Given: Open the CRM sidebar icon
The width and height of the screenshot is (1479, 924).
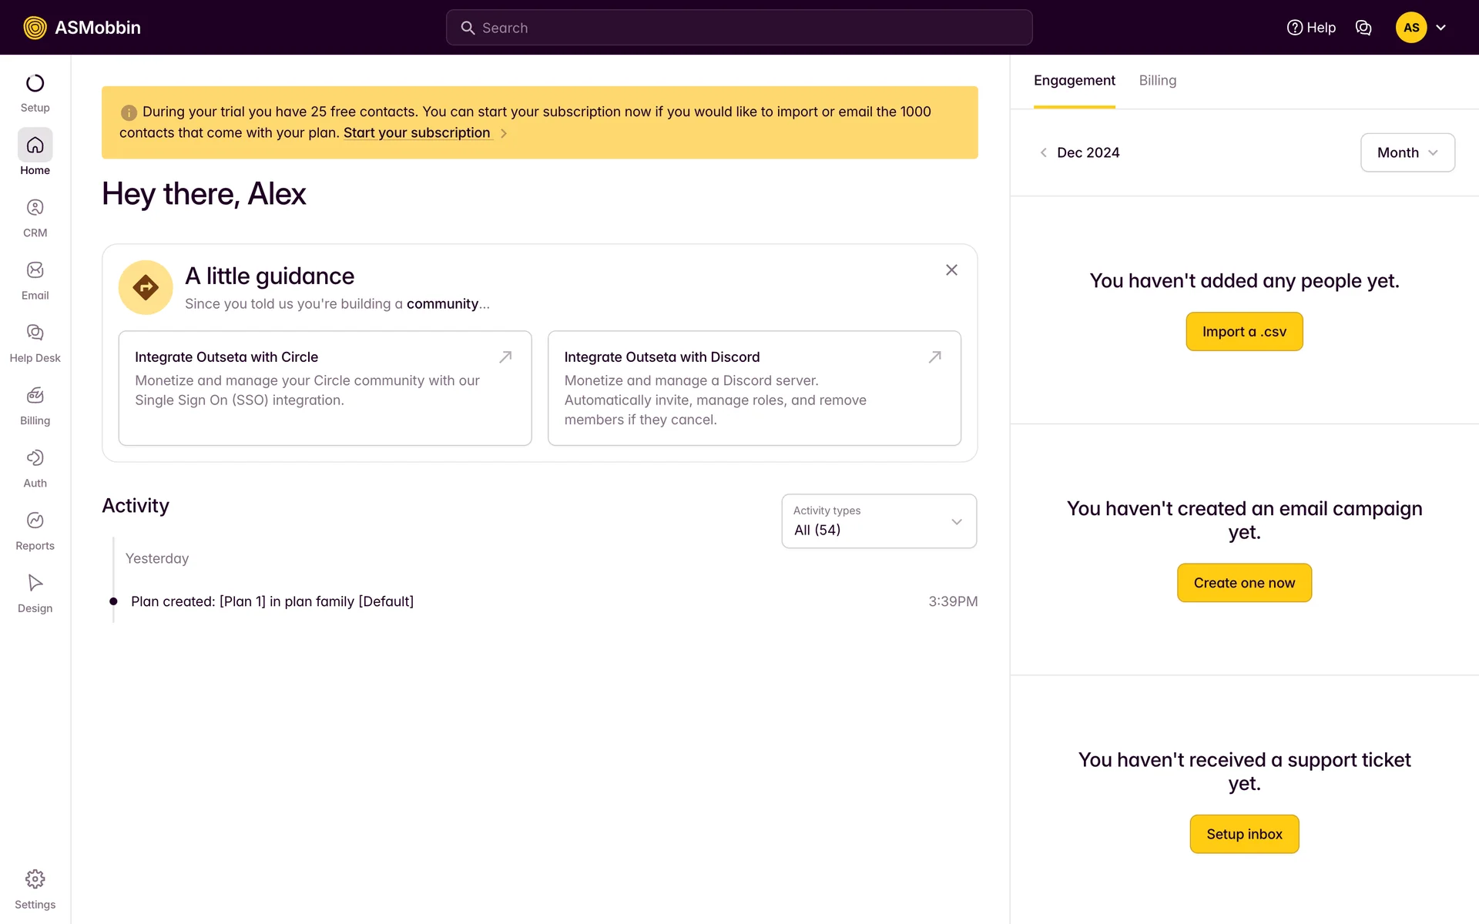Looking at the screenshot, I should click(x=35, y=208).
